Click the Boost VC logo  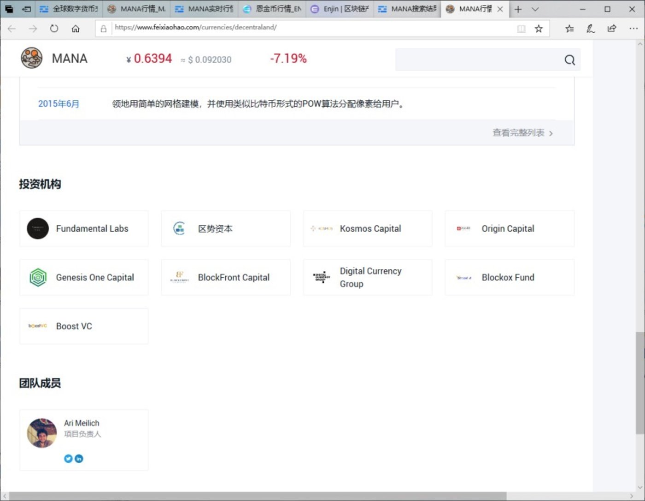click(x=38, y=326)
